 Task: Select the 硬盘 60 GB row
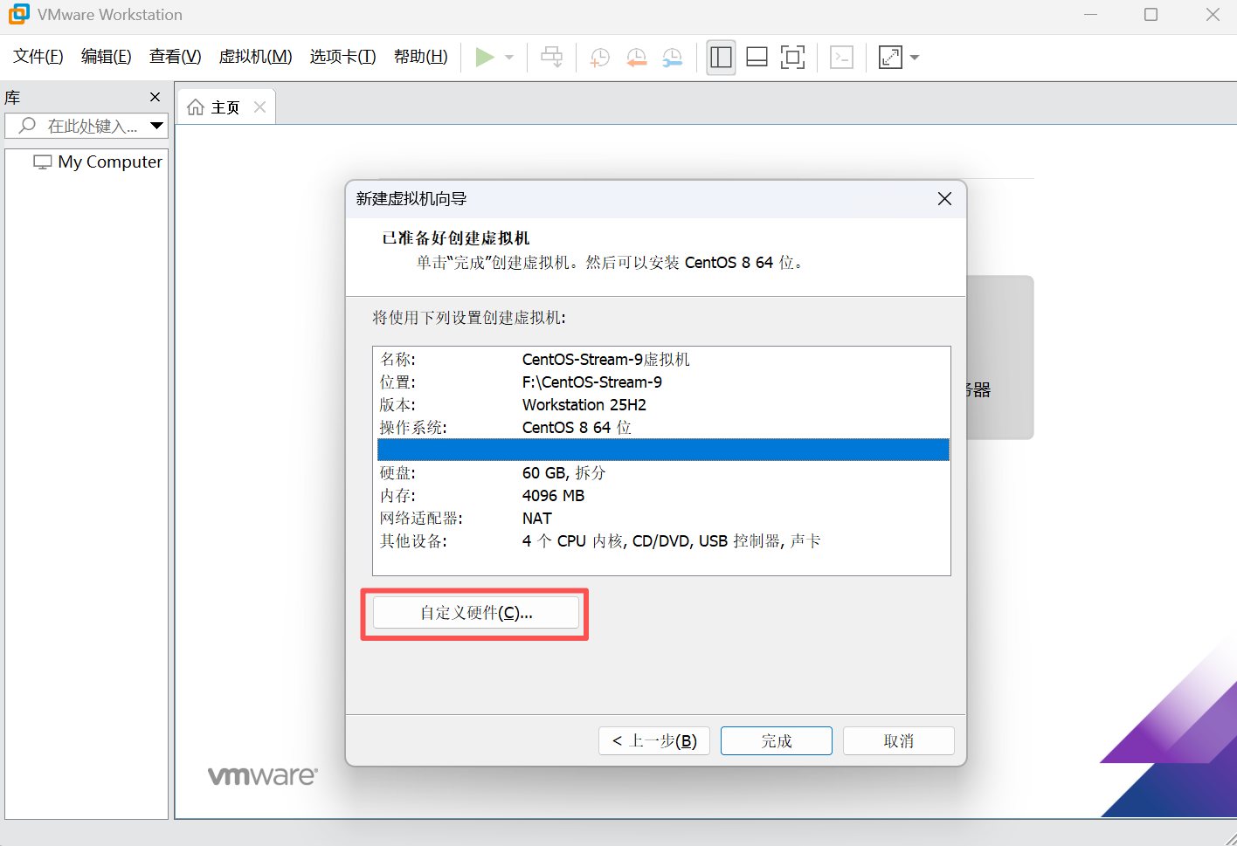(663, 472)
